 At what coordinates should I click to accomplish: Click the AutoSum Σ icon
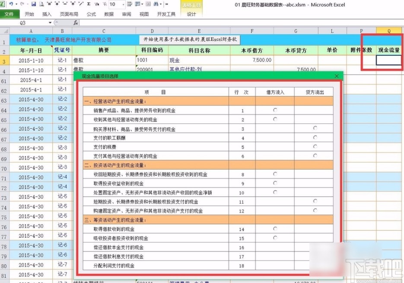click(x=88, y=3)
